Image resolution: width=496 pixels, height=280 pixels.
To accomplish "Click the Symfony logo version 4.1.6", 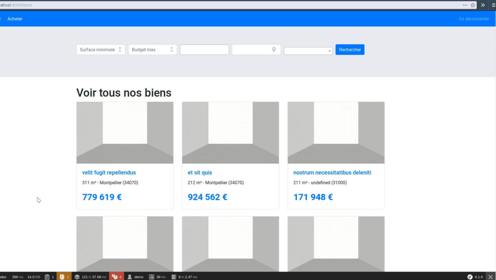I will pos(475,277).
